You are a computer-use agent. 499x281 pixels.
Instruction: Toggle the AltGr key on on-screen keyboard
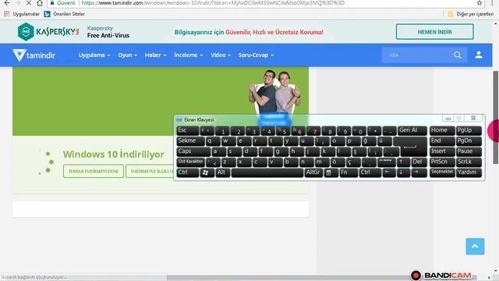[313, 173]
